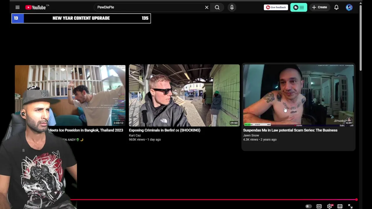The height and width of the screenshot is (209, 372).
Task: Toggle the autoplay switch in player
Action: point(308,206)
